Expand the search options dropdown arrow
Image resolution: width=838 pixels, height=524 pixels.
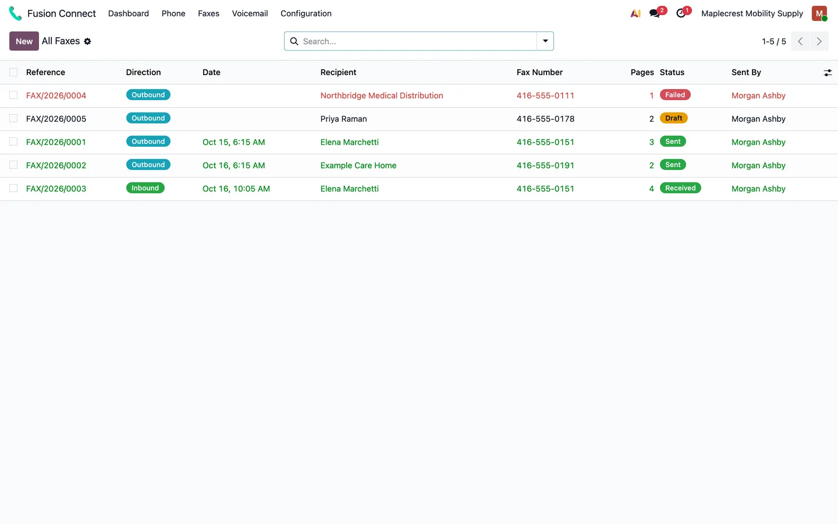[545, 41]
